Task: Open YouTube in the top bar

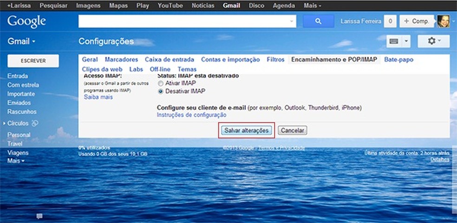Action: click(x=170, y=6)
